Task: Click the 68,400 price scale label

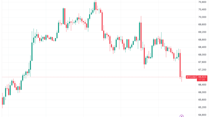Action: pyautogui.click(x=202, y=47)
